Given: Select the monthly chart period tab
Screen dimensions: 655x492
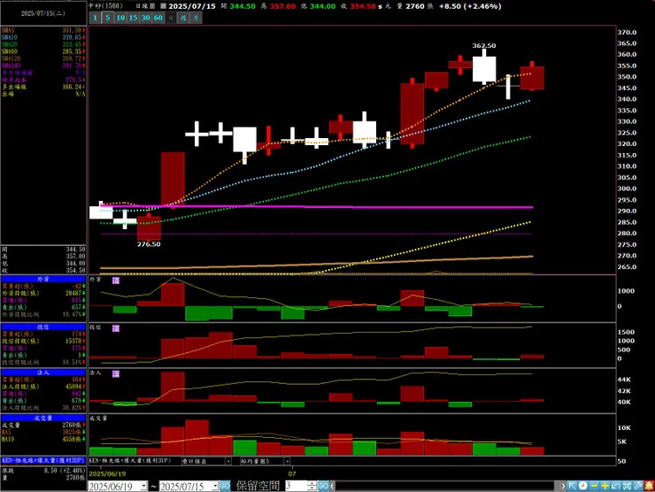Looking at the screenshot, I should click(x=196, y=18).
